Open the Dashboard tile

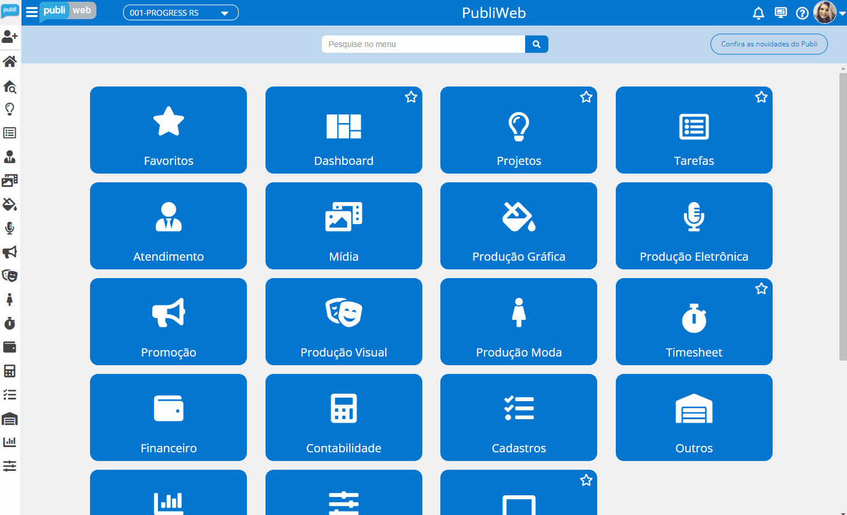(x=344, y=130)
